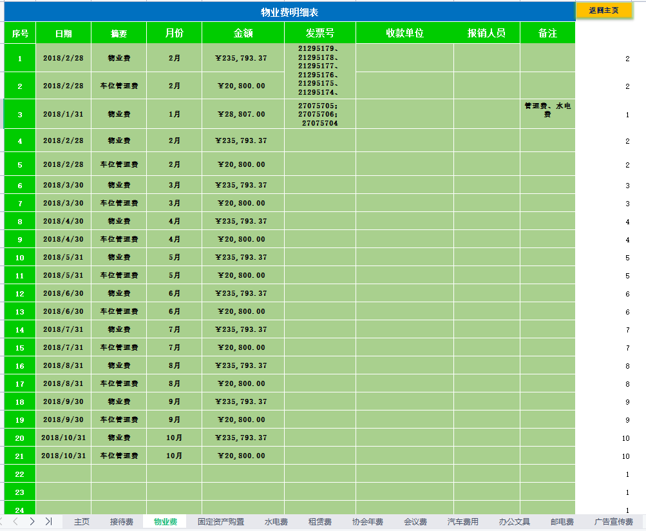Screen dimensions: 646x531
Task: Open the 接待费 sheet tab
Action: pyautogui.click(x=122, y=522)
